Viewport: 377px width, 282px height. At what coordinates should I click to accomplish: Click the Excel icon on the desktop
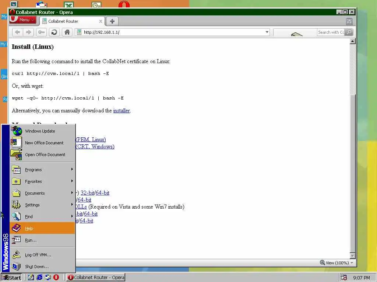[69, 4]
